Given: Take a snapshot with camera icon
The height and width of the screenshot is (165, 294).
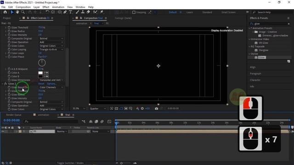Looking at the screenshot, I should click(156, 109).
